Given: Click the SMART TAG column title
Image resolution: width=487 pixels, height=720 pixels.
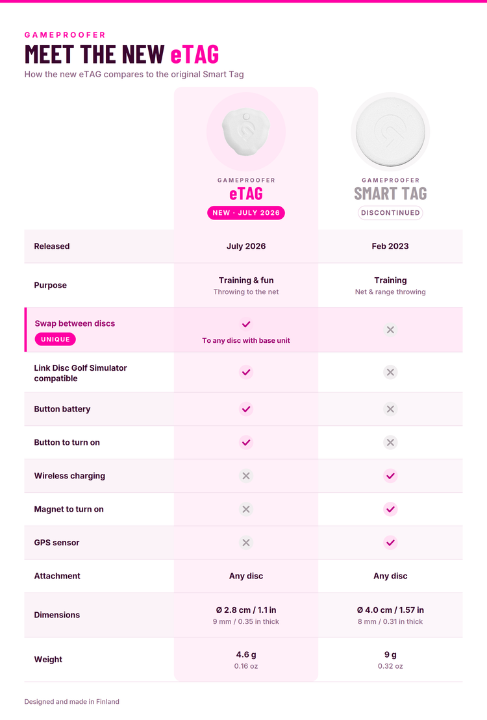Looking at the screenshot, I should 390,193.
